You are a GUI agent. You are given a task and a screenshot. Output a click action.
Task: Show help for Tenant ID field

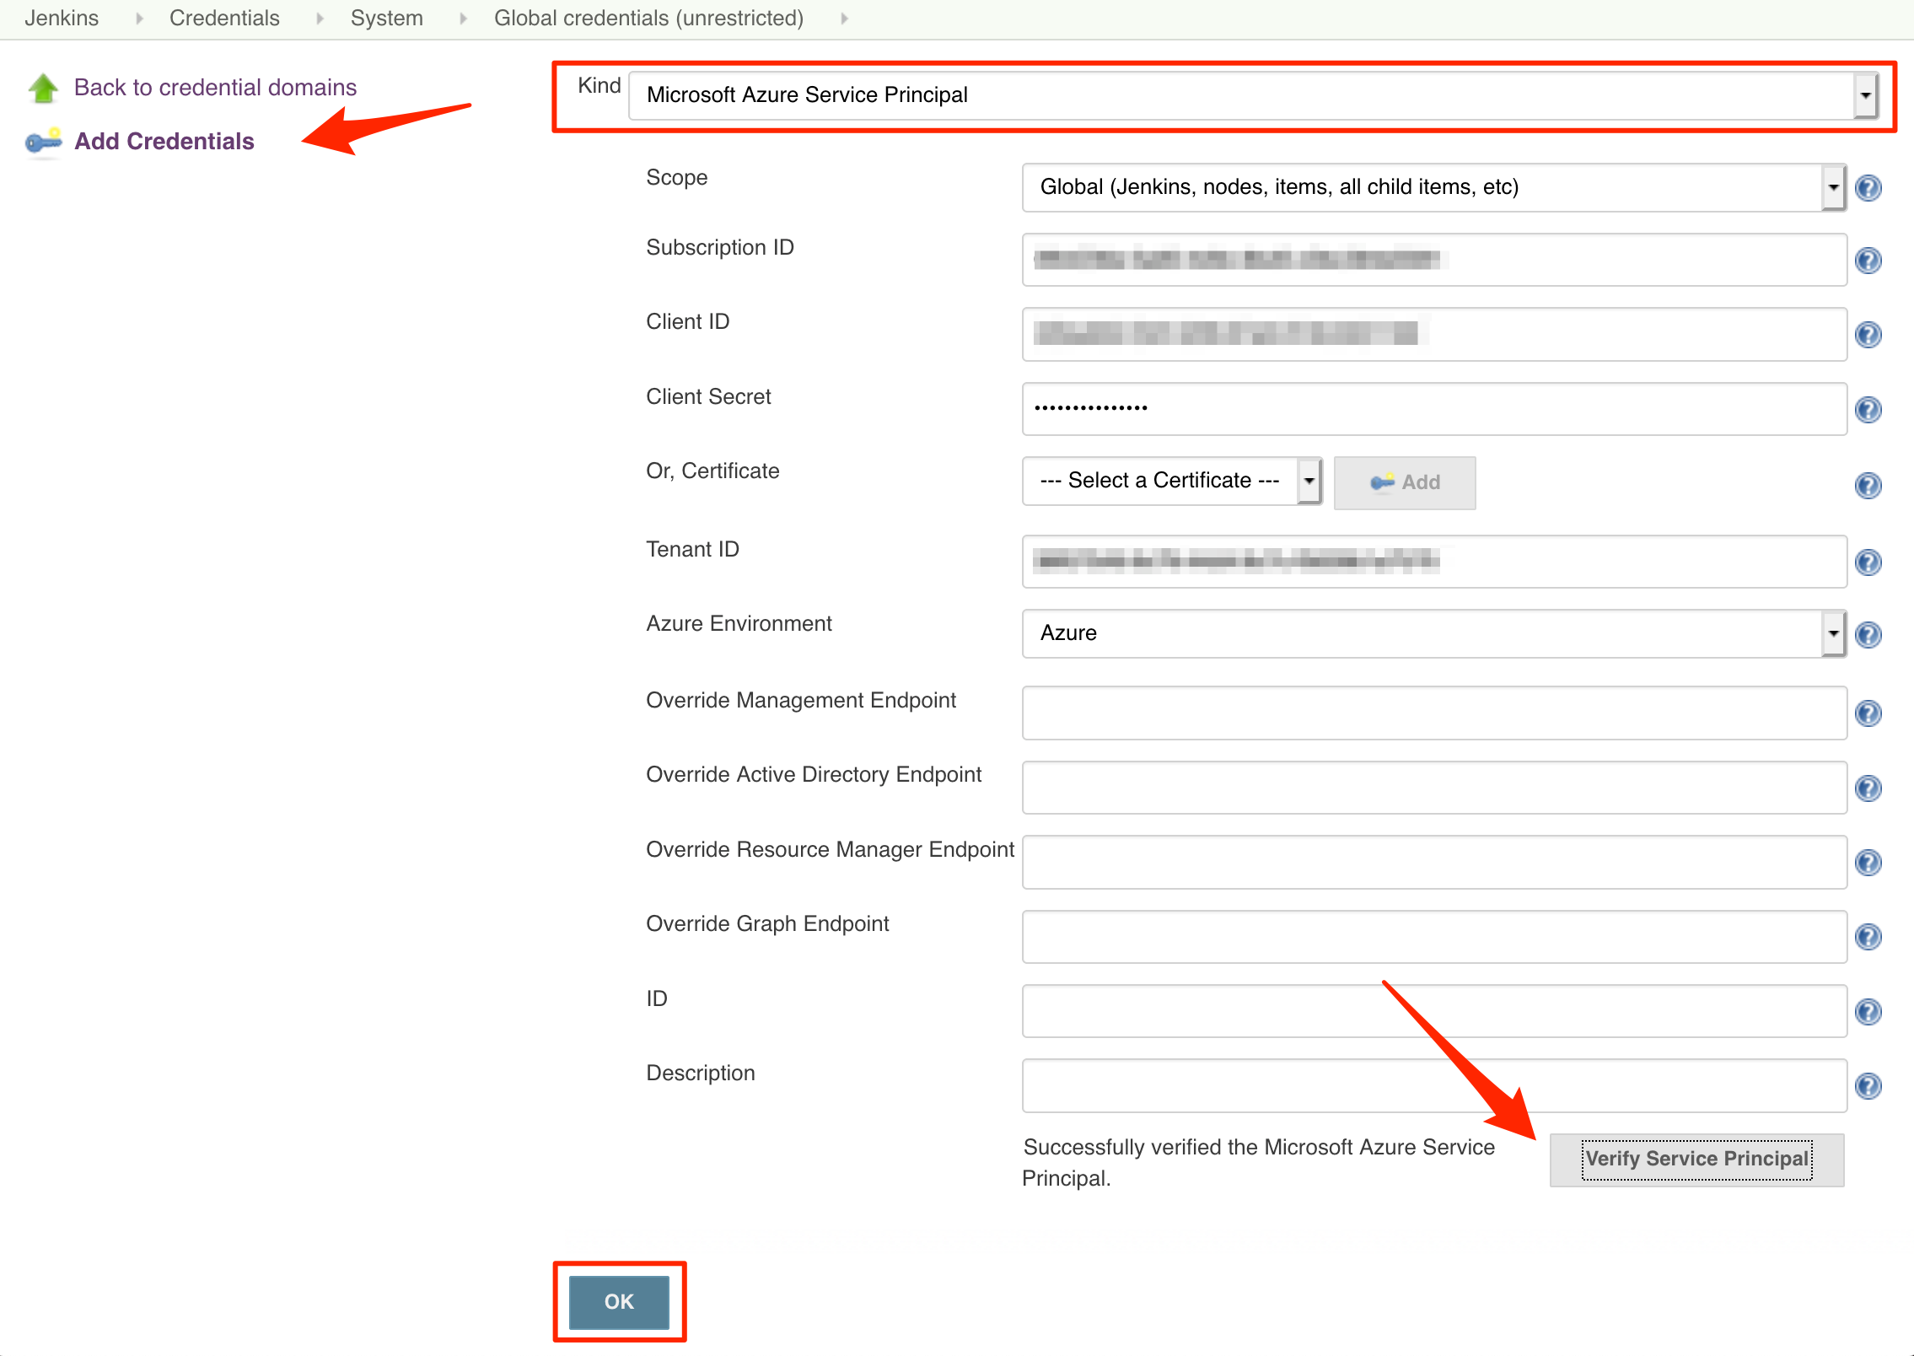point(1868,562)
